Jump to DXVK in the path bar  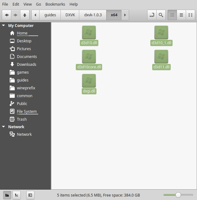(x=70, y=15)
